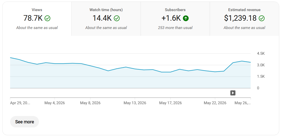Click the May 17, 2026 axis label
The image size is (281, 137).
[170, 103]
